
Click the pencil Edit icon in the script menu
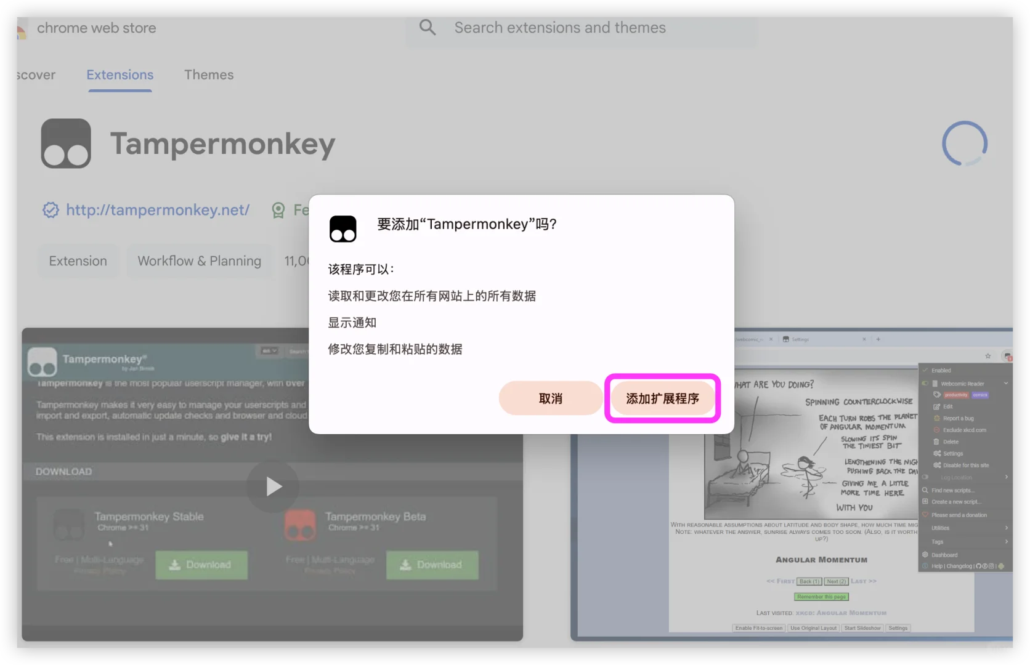[x=937, y=406]
